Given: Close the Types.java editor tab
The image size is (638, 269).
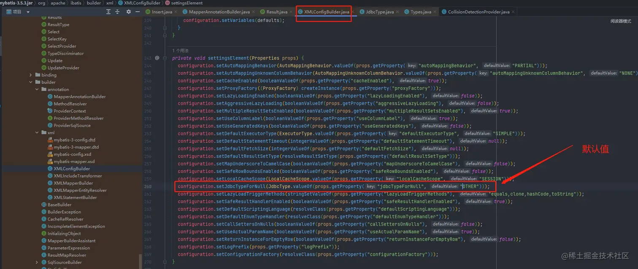Looking at the screenshot, I should (435, 12).
